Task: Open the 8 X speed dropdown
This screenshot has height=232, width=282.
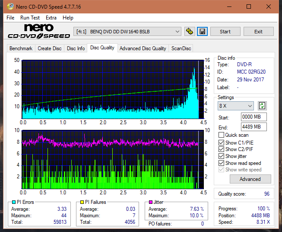Action: (x=236, y=106)
